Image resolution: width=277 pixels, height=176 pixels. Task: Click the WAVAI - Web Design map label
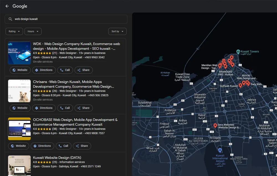tap(247, 77)
